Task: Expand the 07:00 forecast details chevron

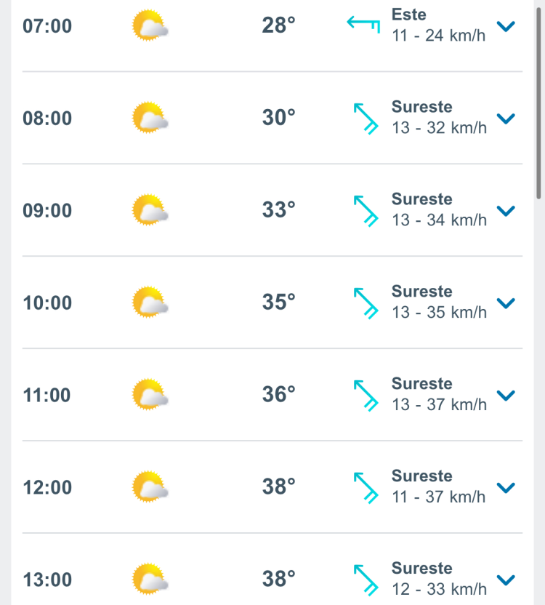Action: 506,26
